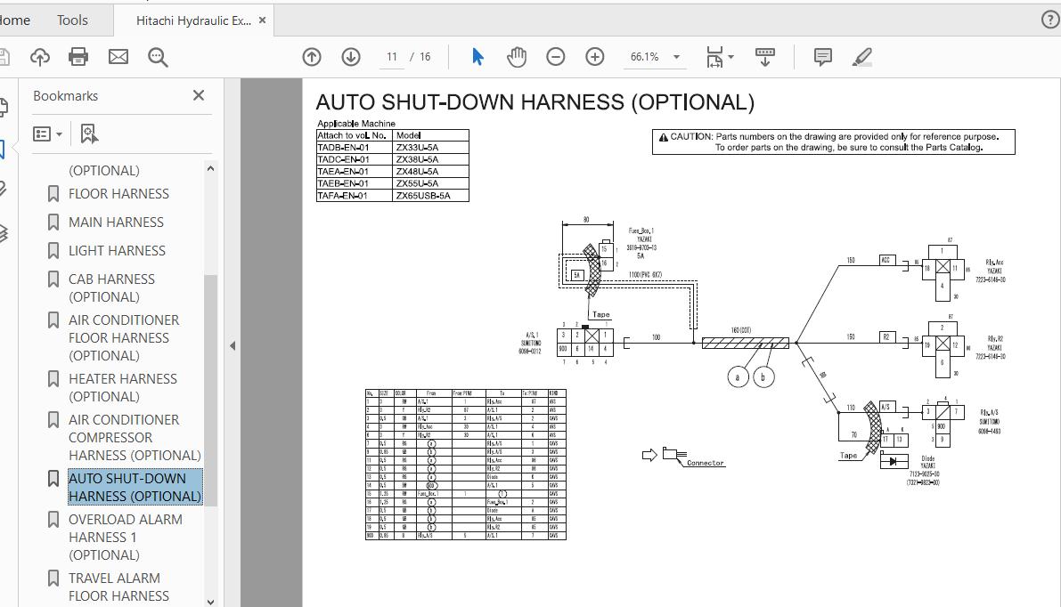
Task: Zoom out with minus button
Action: pyautogui.click(x=556, y=57)
